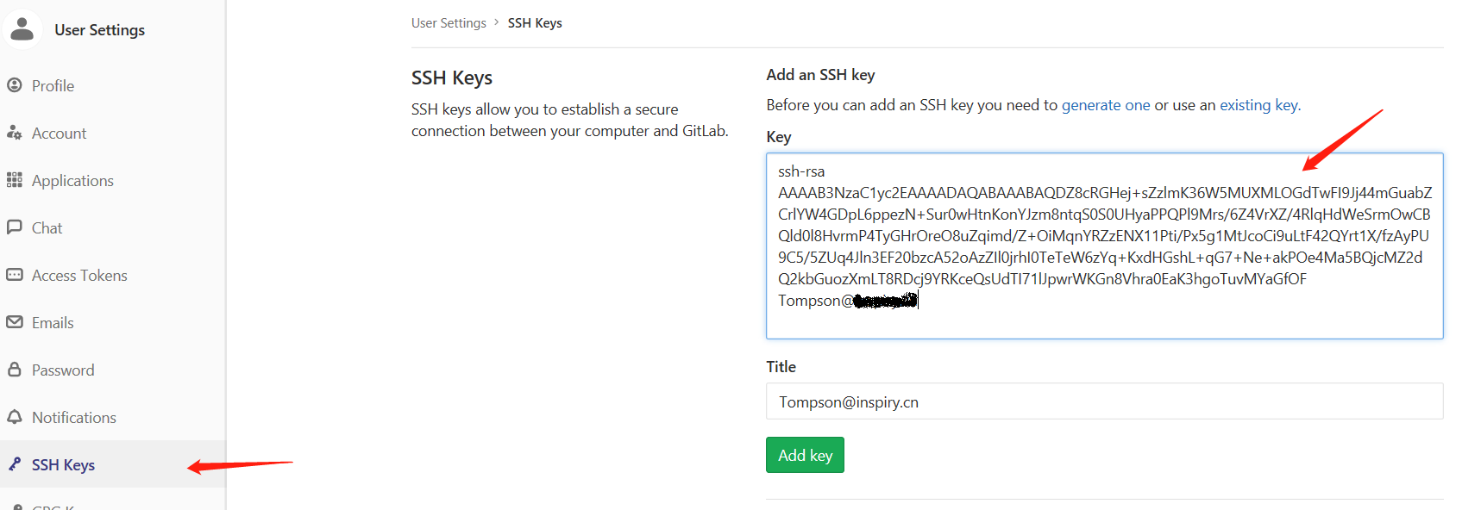Image resolution: width=1481 pixels, height=510 pixels.
Task: Click the Chat bubble icon
Action: click(x=15, y=227)
